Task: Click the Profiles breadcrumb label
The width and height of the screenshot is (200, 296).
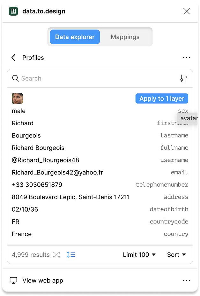Action: click(33, 58)
